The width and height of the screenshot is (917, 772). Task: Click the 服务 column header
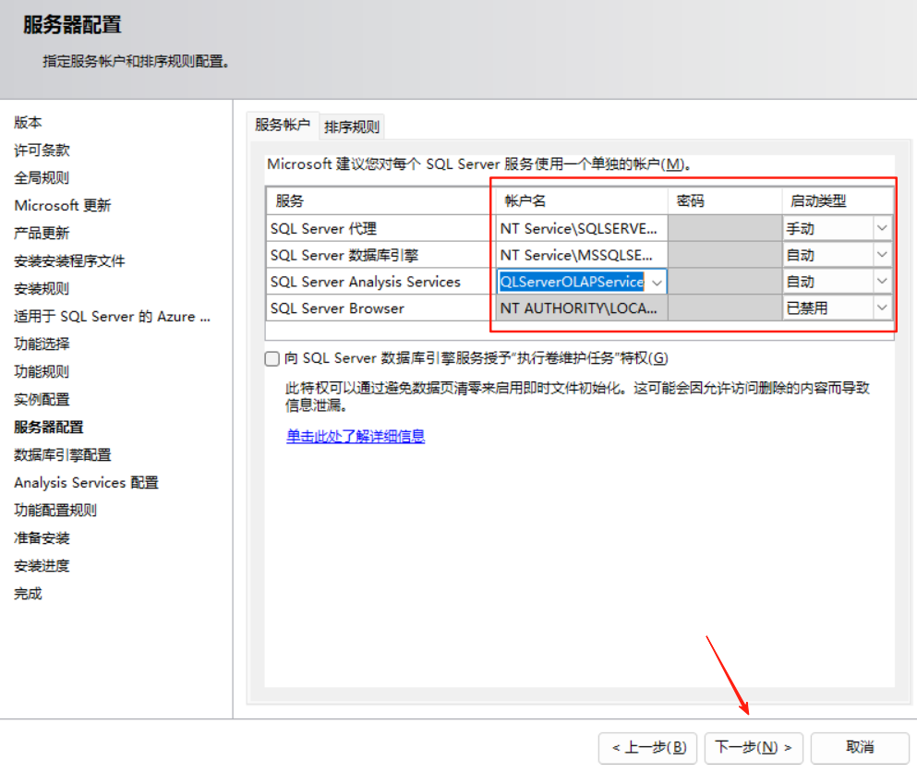(380, 201)
